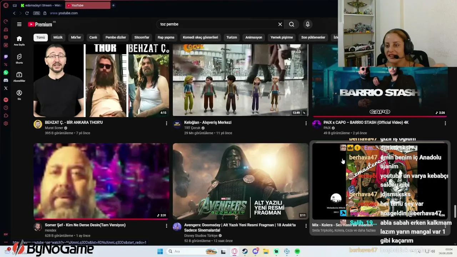Screen dimensions: 457x257
Task: Switch to the YouTube browser tab
Action: tap(88, 5)
